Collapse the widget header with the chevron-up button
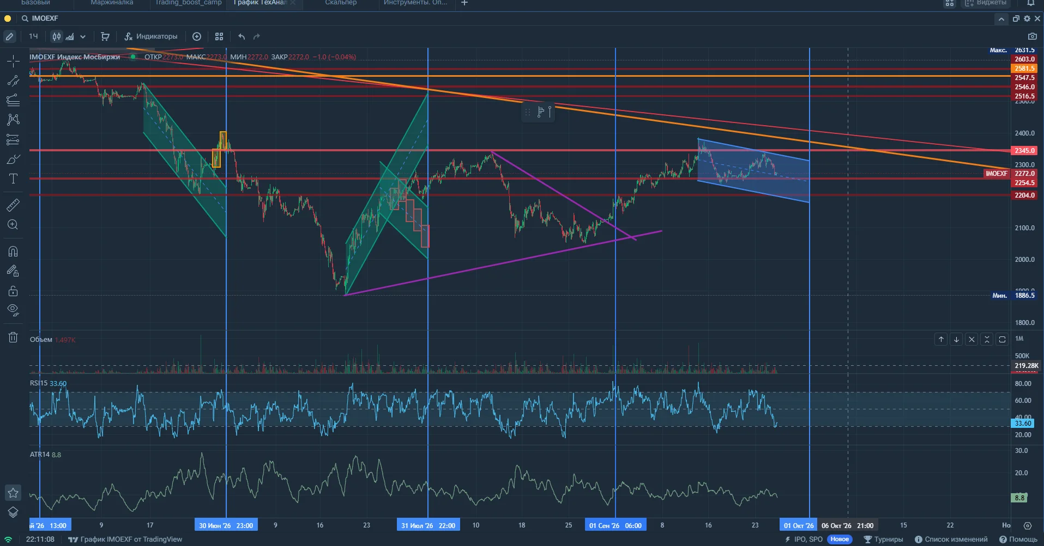This screenshot has width=1044, height=546. tap(1001, 19)
